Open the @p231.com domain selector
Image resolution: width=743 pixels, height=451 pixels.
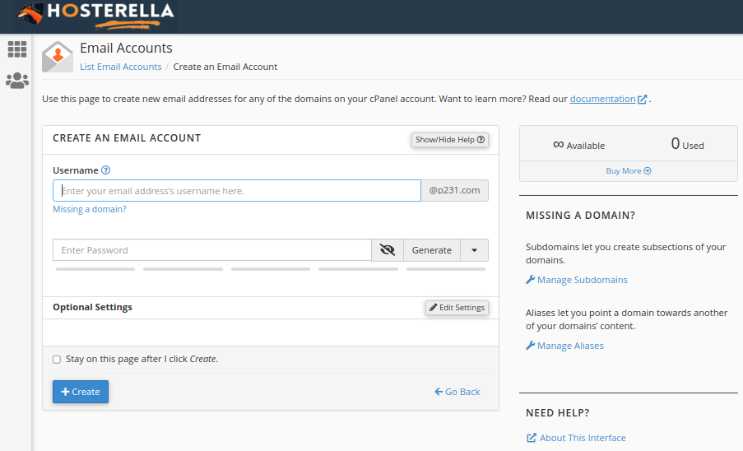[x=454, y=191]
